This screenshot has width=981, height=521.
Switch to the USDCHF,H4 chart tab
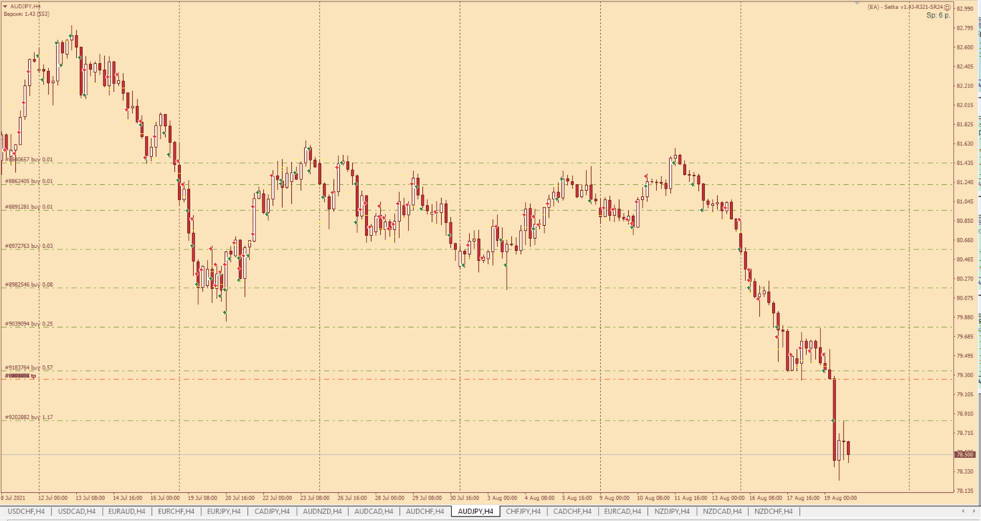click(x=26, y=511)
